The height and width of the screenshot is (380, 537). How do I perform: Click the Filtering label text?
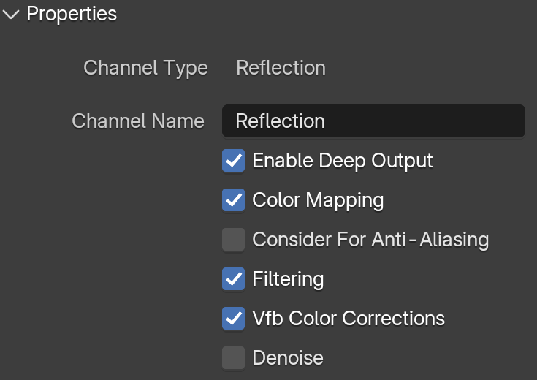288,279
